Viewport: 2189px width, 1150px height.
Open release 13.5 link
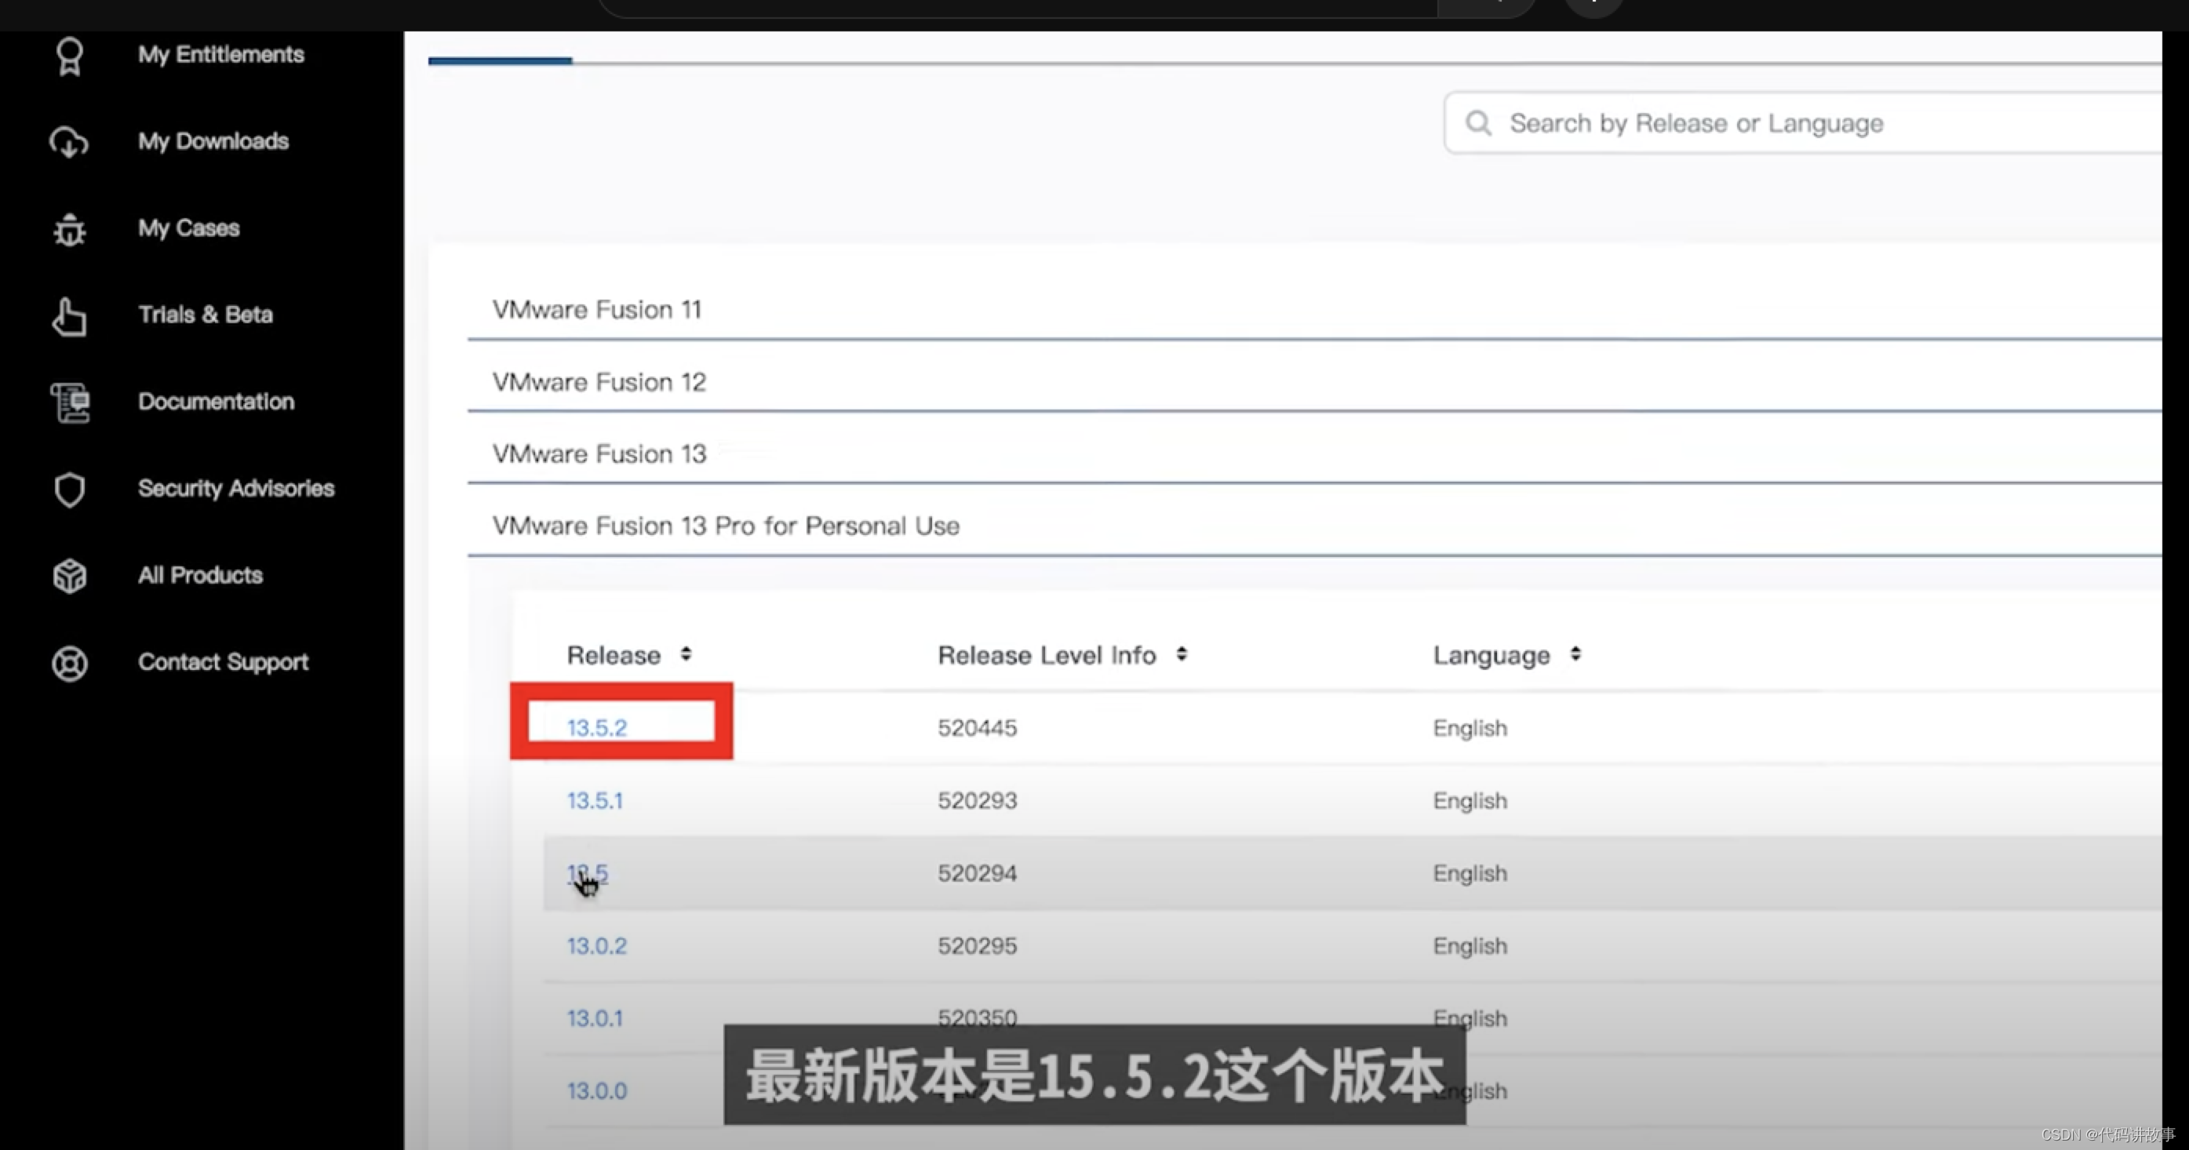pyautogui.click(x=587, y=873)
